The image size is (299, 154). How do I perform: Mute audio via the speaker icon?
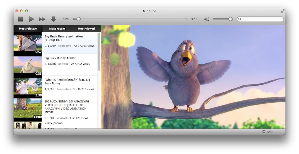tap(207, 19)
